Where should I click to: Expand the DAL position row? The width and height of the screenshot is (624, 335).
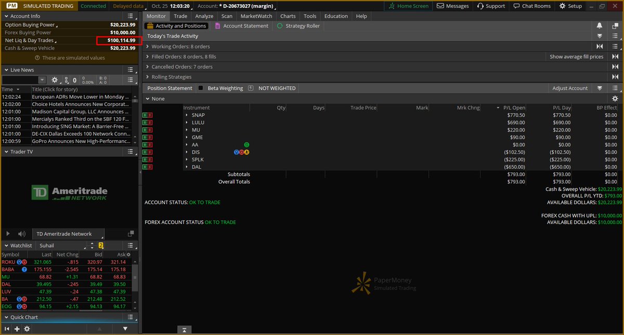point(187,167)
